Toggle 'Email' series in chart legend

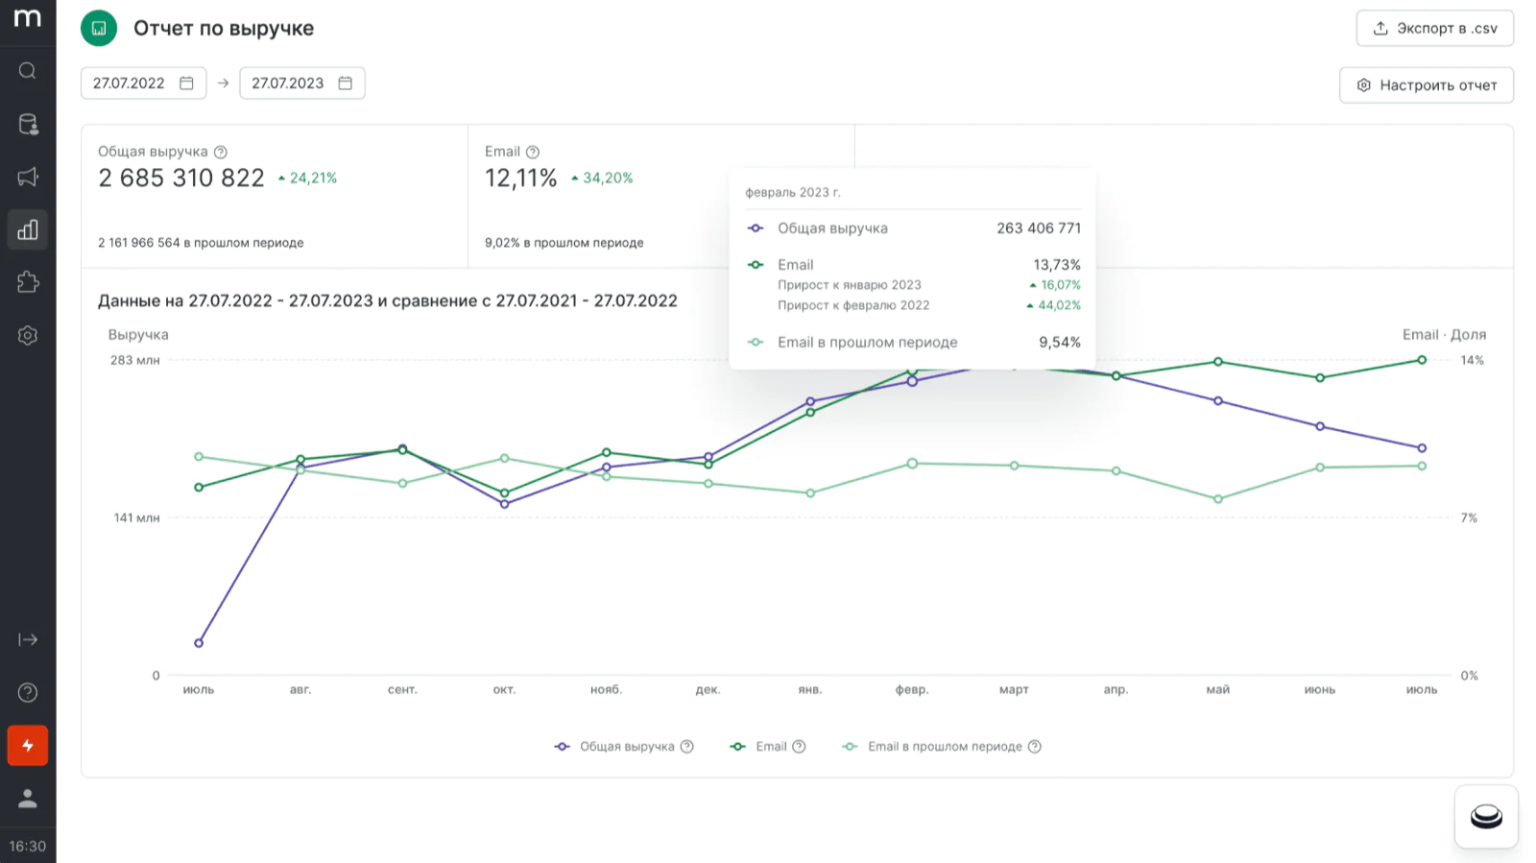coord(770,747)
